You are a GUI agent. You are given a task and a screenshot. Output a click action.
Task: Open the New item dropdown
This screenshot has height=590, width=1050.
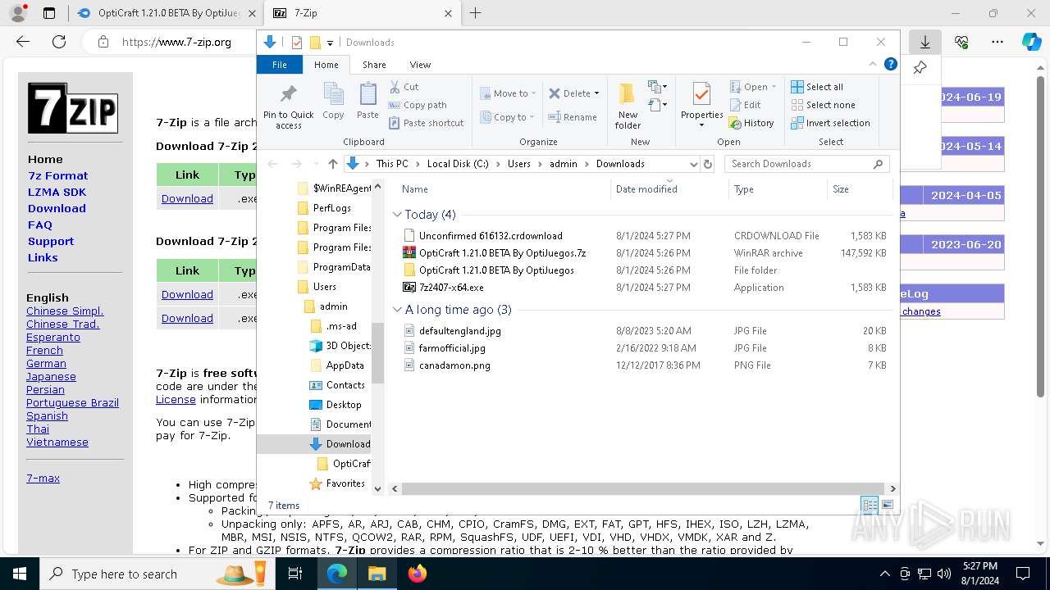click(656, 87)
